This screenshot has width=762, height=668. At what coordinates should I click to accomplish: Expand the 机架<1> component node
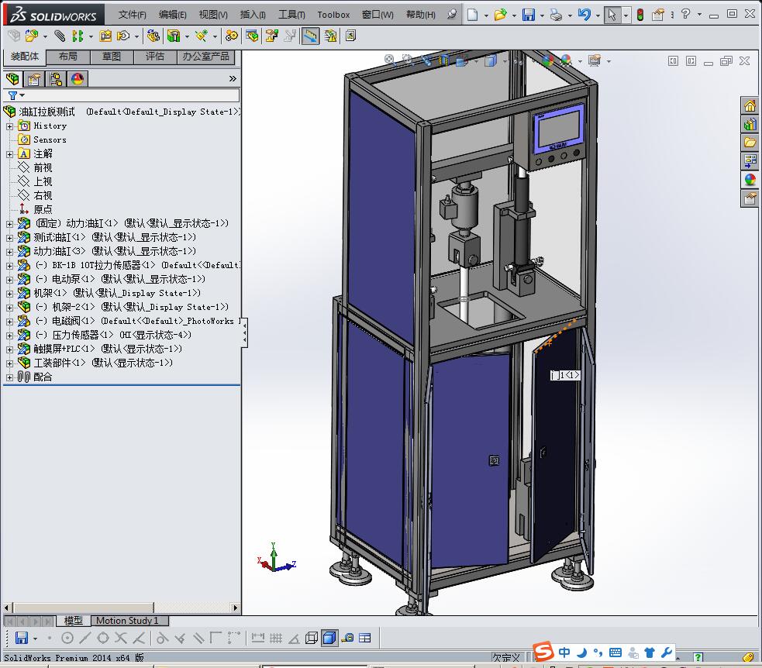[10, 294]
